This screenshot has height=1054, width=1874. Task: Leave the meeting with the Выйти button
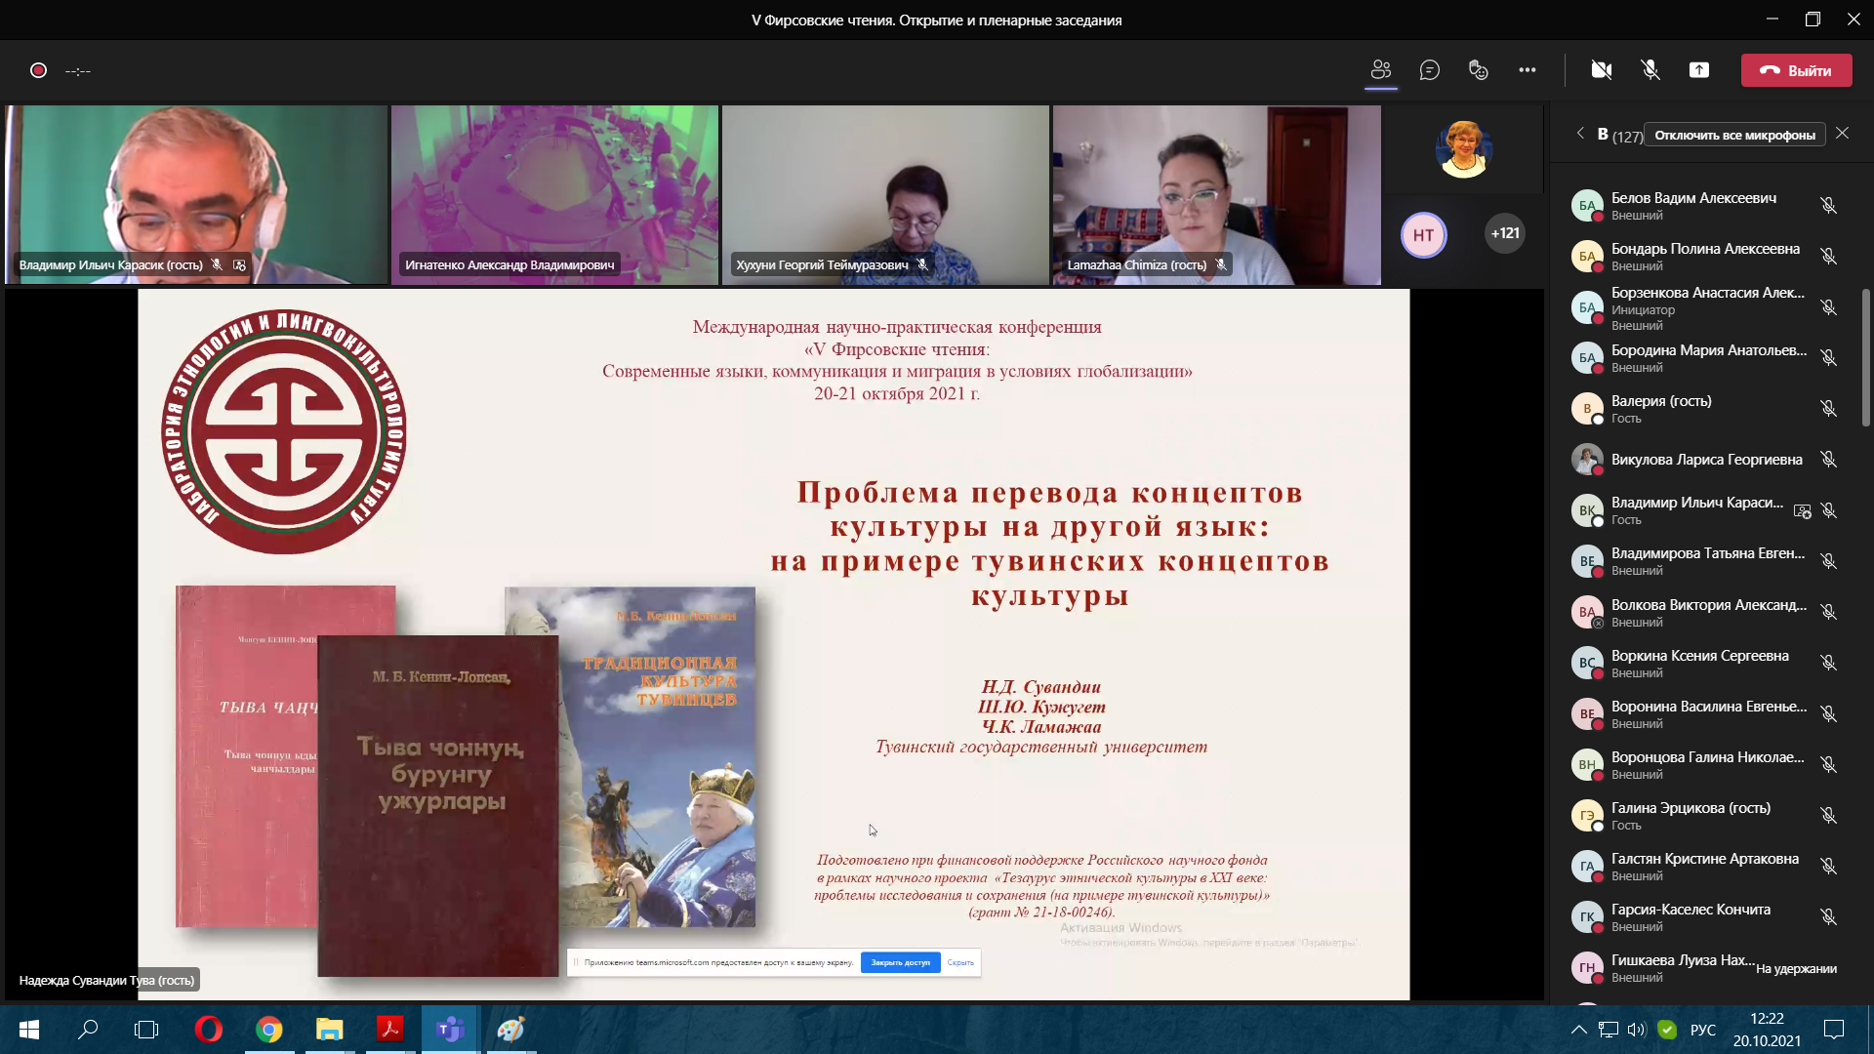(1796, 70)
